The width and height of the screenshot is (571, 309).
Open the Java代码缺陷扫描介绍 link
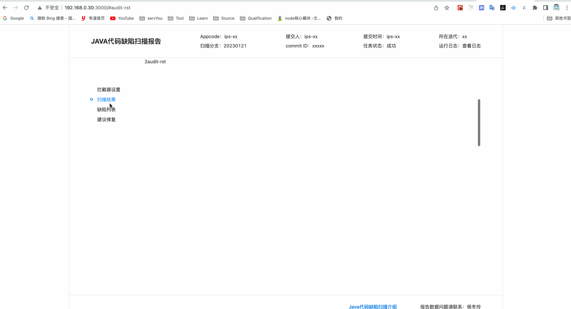[x=372, y=307]
